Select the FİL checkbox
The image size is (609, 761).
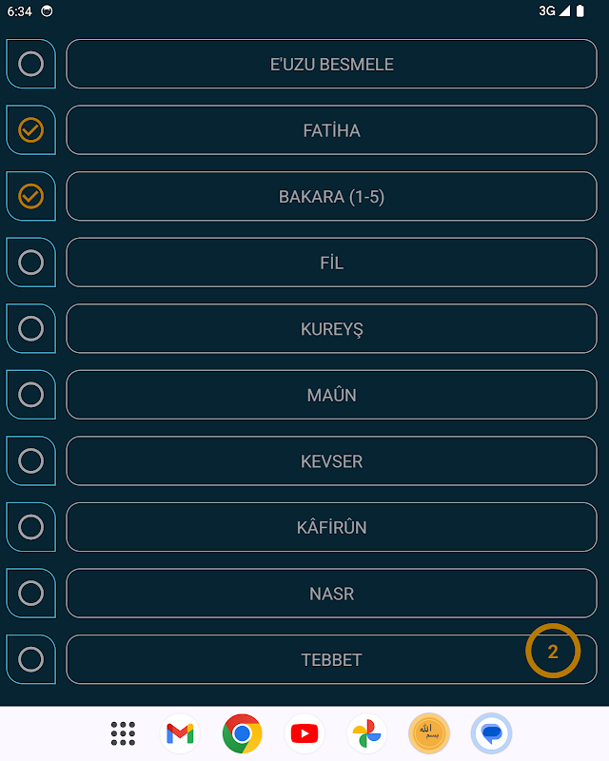coord(31,263)
